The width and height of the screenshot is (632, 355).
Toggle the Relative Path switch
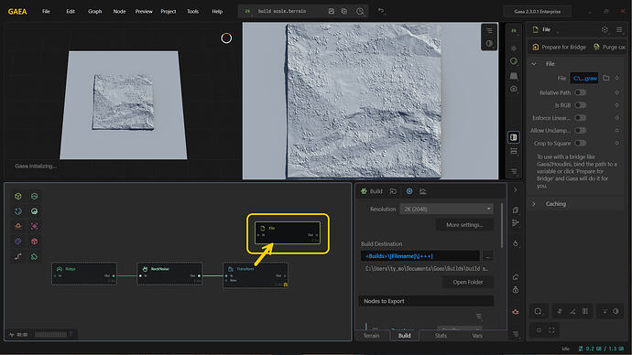coord(581,92)
